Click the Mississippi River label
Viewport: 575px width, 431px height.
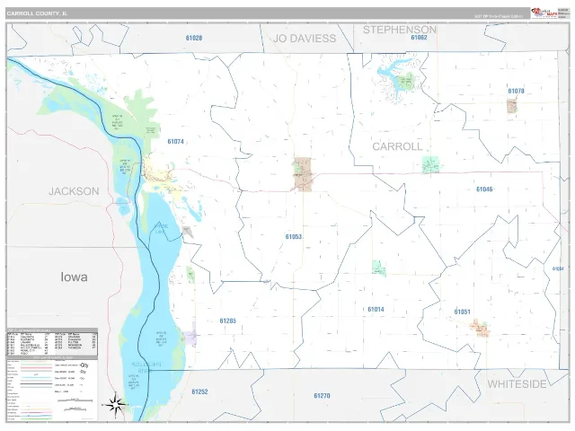pyautogui.click(x=146, y=367)
